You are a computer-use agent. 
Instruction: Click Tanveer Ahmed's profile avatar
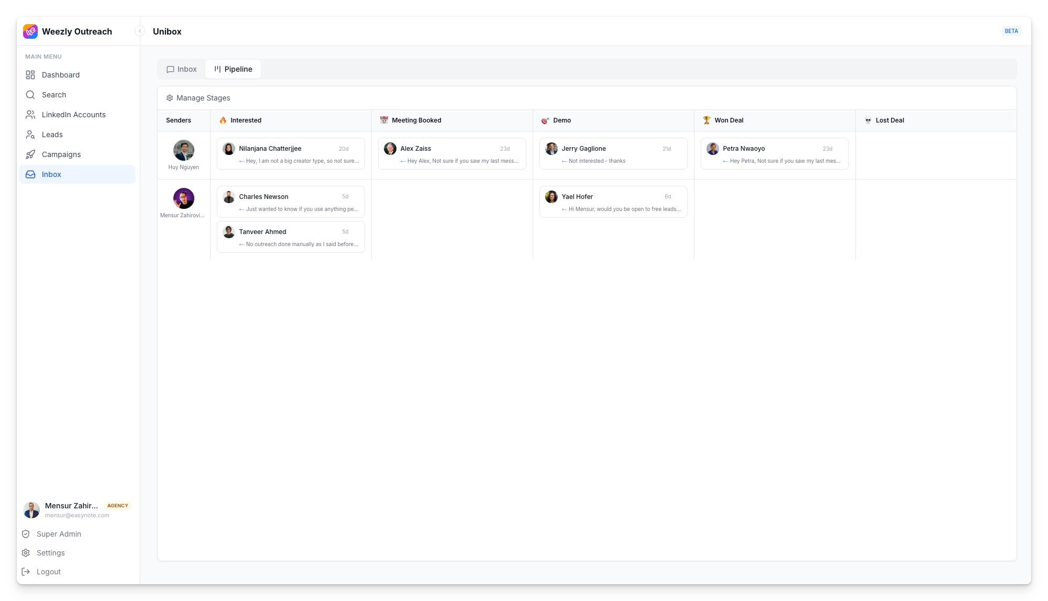(229, 232)
